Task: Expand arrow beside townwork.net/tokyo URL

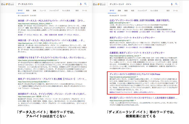Action: tap(52, 24)
